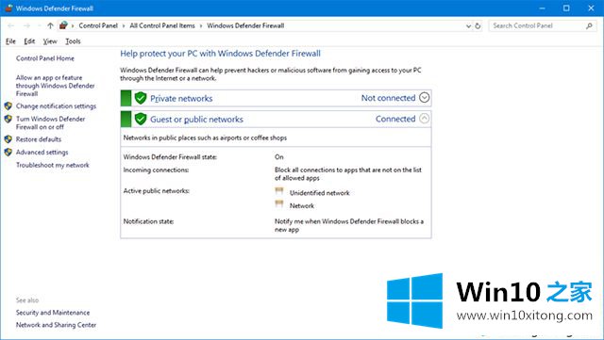Expand the Private networks section
This screenshot has width=604, height=340.
[424, 98]
